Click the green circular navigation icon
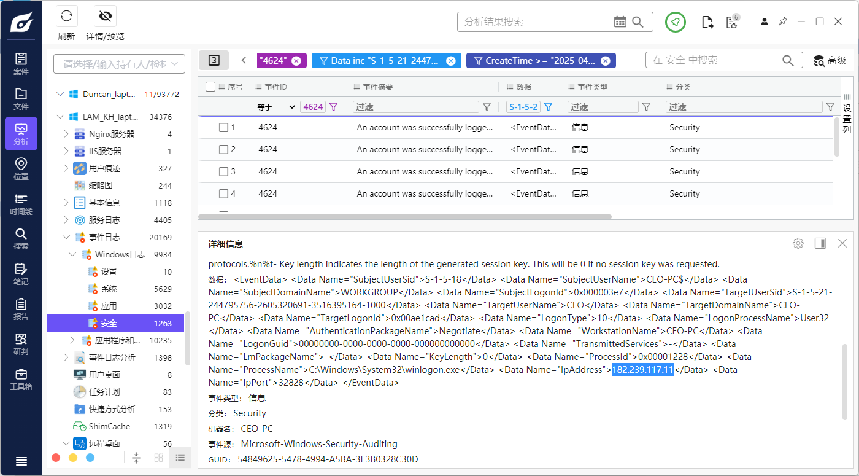 pos(676,22)
